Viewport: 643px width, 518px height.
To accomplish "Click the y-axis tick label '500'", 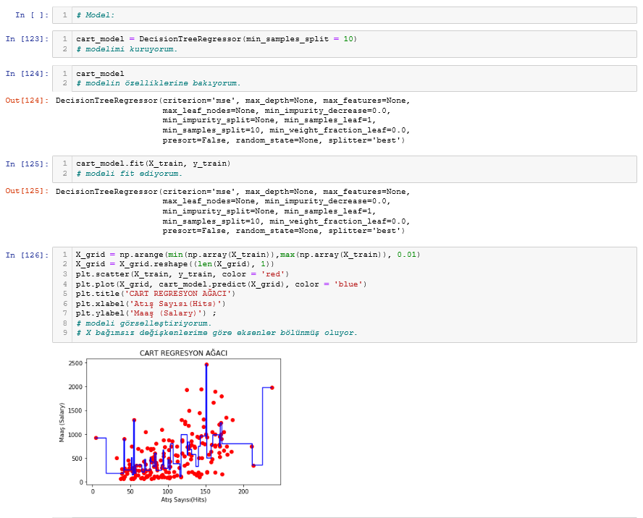I will click(x=77, y=459).
